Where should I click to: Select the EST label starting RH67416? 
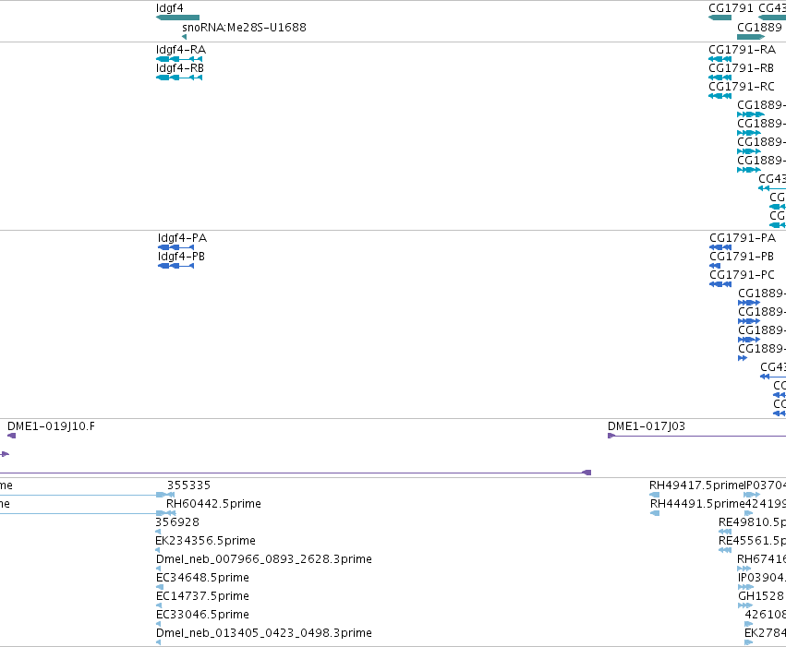[x=761, y=559]
